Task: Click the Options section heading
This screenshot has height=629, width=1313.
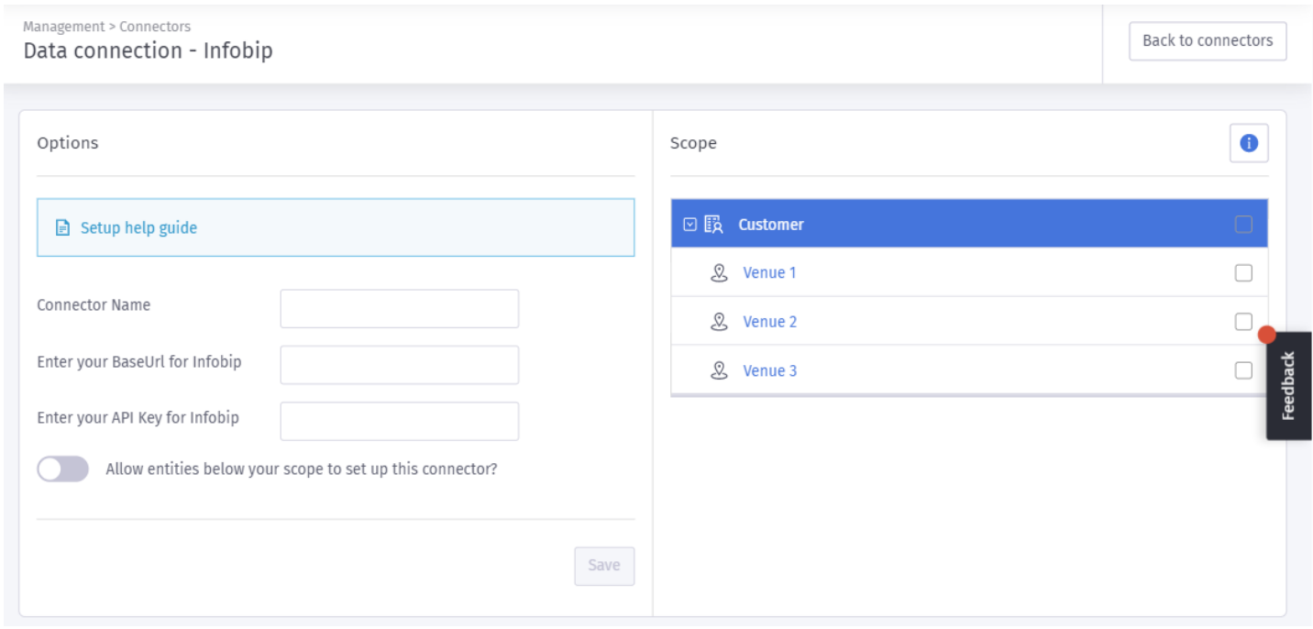Action: (67, 143)
